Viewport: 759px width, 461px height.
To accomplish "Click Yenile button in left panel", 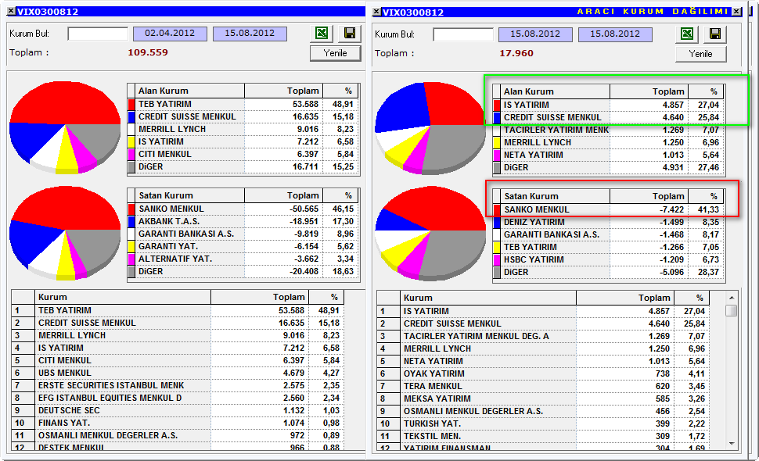I will coord(336,53).
